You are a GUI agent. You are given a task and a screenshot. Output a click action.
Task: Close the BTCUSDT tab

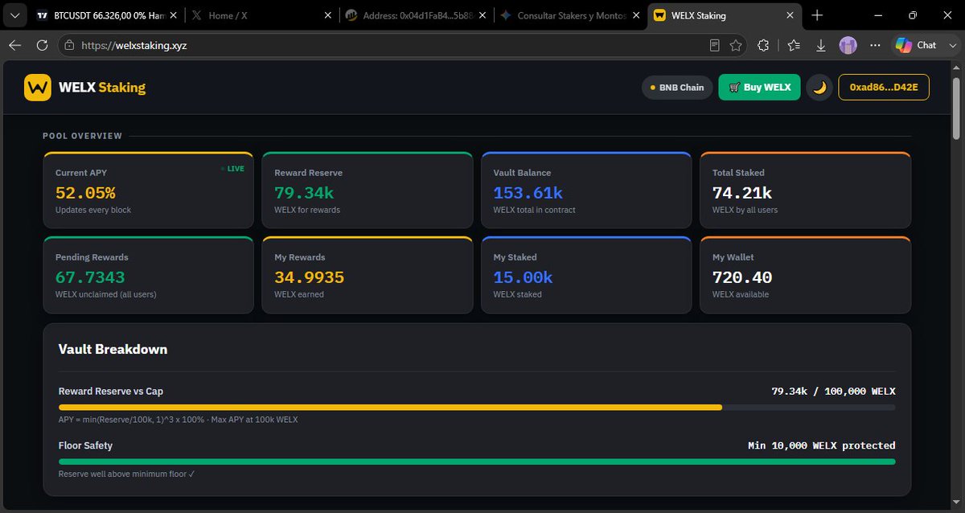click(x=174, y=15)
